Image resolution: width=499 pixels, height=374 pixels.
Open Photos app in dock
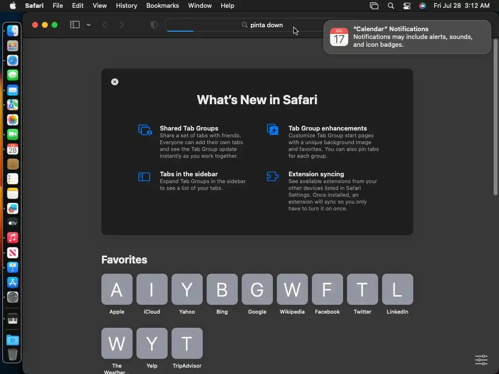coord(12,120)
